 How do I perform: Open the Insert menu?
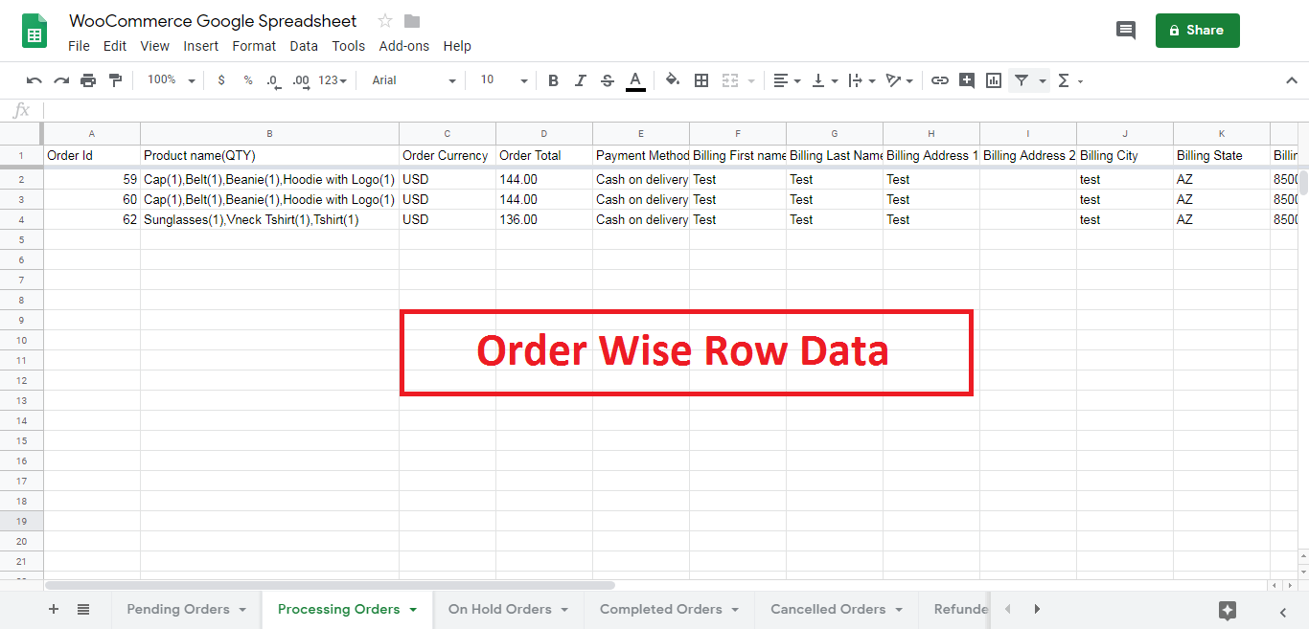[x=201, y=46]
